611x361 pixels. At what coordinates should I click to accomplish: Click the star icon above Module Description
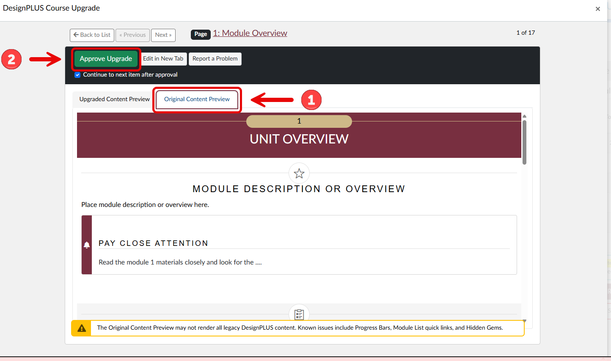(299, 174)
